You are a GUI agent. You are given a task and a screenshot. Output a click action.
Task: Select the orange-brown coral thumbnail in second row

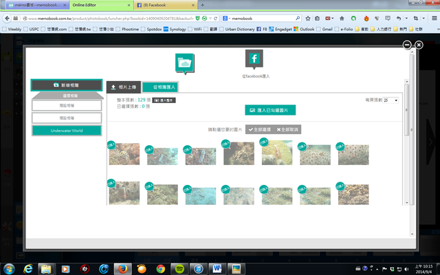point(353,195)
